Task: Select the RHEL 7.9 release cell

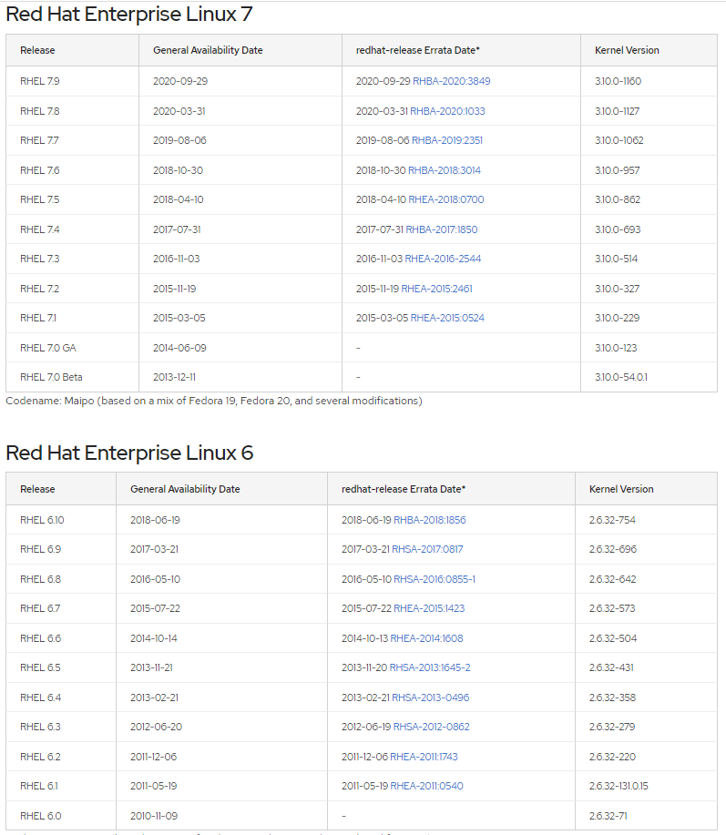Action: click(x=73, y=81)
